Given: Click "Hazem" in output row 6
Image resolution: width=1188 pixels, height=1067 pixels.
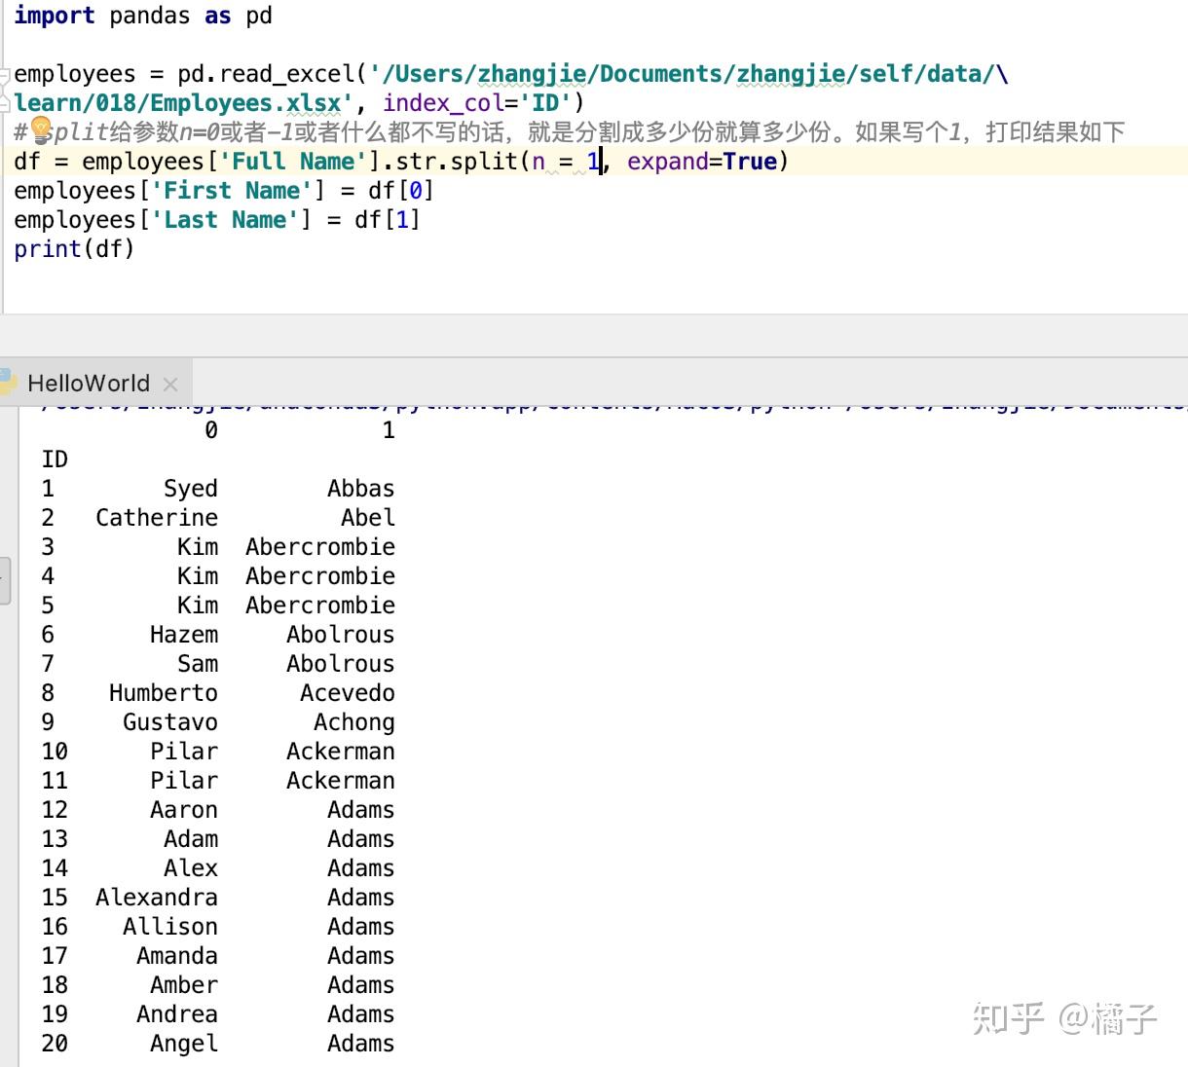Looking at the screenshot, I should [x=184, y=635].
